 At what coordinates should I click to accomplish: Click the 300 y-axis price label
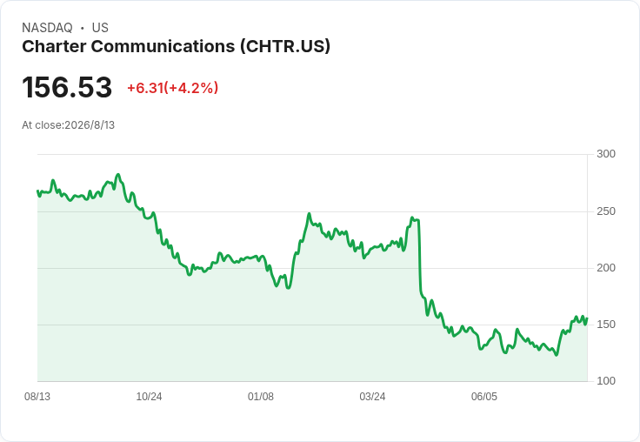pos(606,154)
